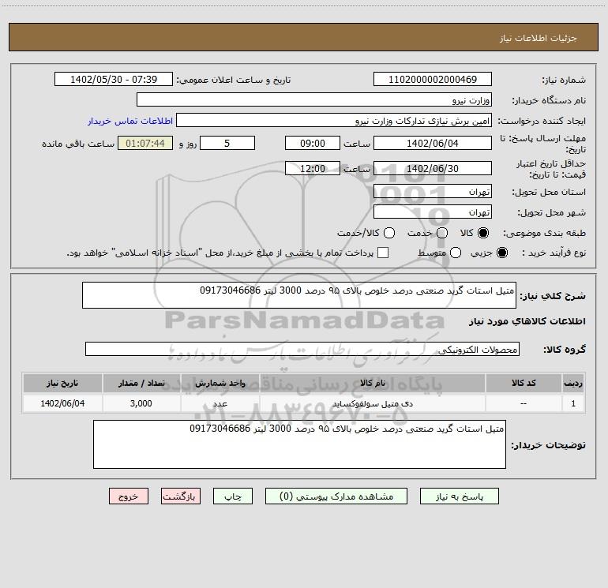Click the need date cell 1402/06/04 in table
The width and height of the screenshot is (608, 588).
click(62, 403)
